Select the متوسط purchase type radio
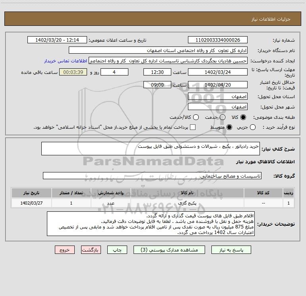The image size is (306, 296). 229,127
